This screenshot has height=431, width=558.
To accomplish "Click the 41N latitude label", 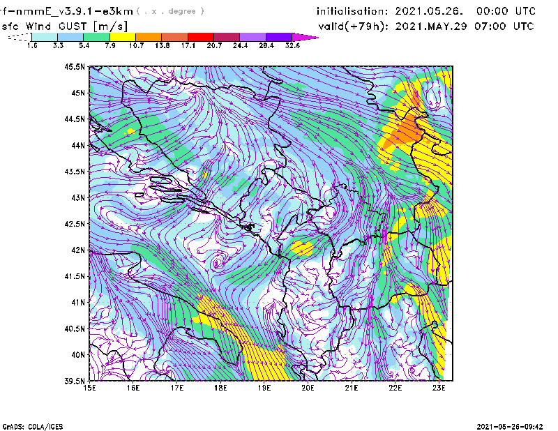I will click(78, 303).
